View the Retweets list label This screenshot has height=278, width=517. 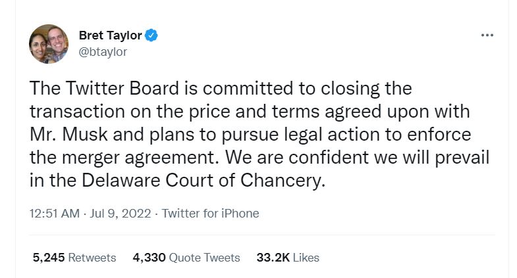[92, 258]
